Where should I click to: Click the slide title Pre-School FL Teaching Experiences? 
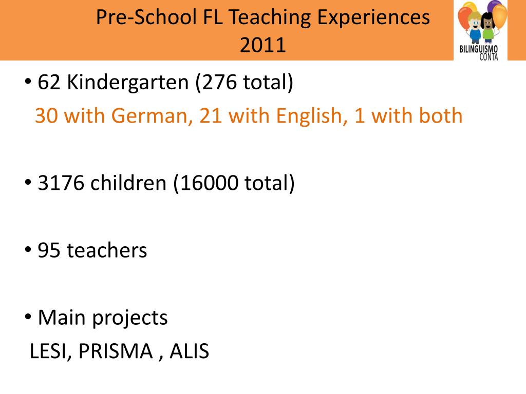click(263, 17)
